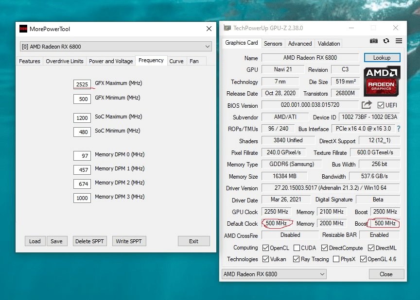The image size is (420, 300).
Task: Switch to the Overdrive Limits tab
Action: pos(65,61)
